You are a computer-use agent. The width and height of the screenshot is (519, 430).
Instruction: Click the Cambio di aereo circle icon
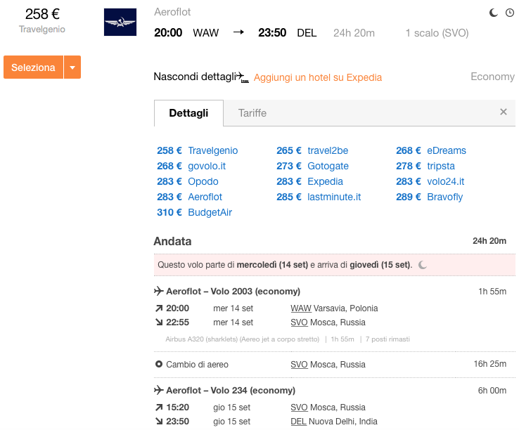click(159, 364)
